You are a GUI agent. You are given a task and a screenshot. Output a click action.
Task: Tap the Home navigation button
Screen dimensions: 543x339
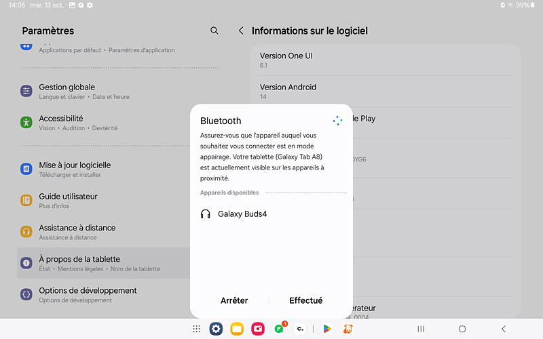(462, 329)
